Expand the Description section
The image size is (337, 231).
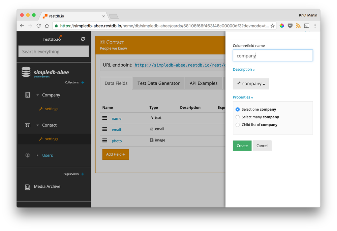click(x=244, y=69)
